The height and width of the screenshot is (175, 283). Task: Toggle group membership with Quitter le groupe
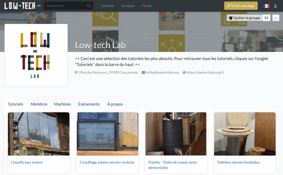click(x=245, y=18)
